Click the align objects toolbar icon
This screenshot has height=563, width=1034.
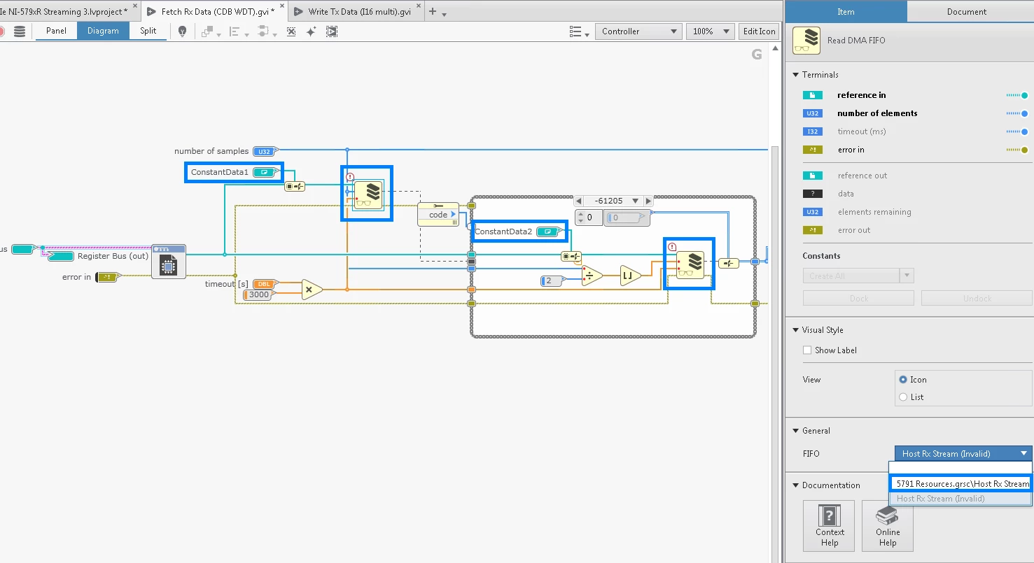pyautogui.click(x=235, y=31)
